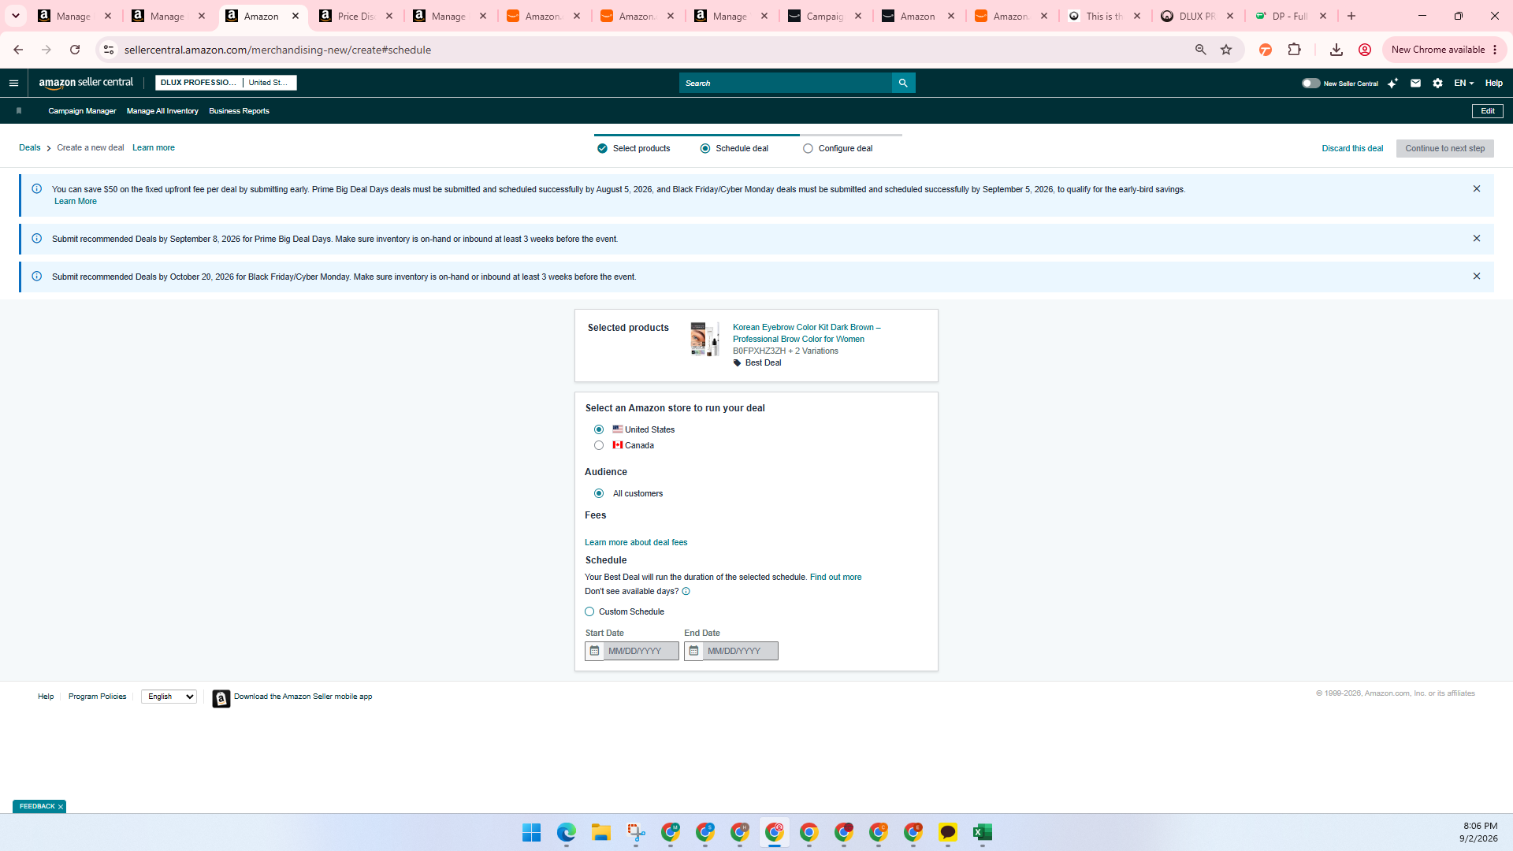Viewport: 1513px width, 851px height.
Task: Dismiss the Black Friday/Cyber Monday notification
Action: pyautogui.click(x=1477, y=277)
